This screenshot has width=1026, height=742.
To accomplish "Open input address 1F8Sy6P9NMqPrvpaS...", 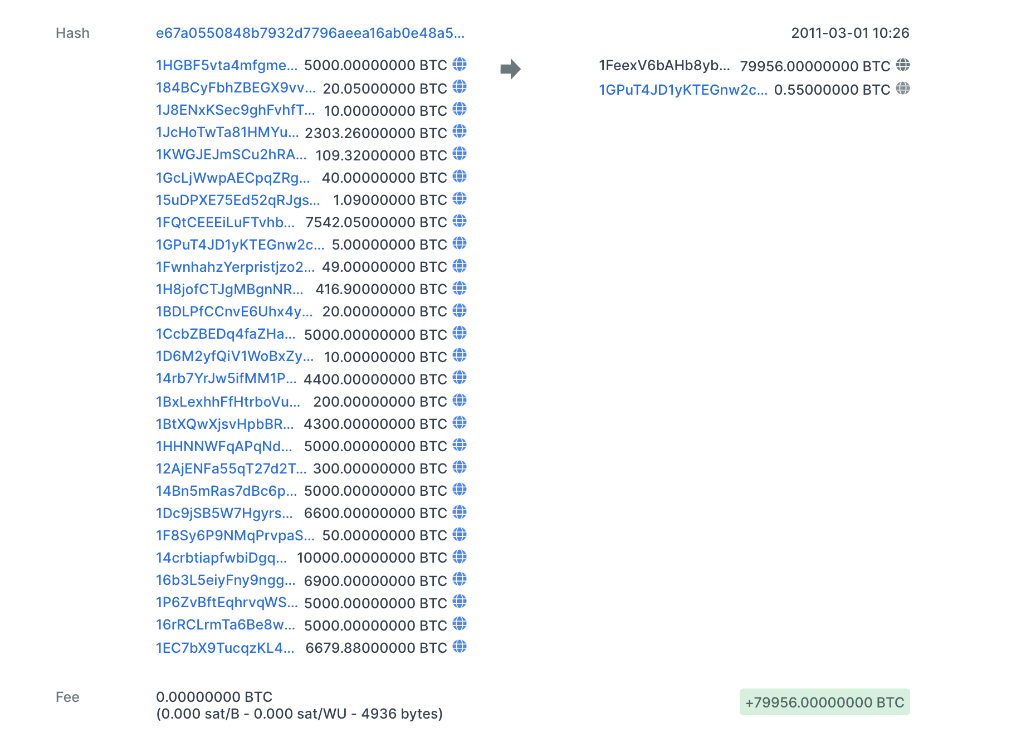I will 235,536.
